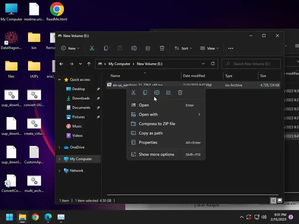This screenshot has height=224, width=299.
Task: Open Properties from context menu
Action: [x=166, y=142]
